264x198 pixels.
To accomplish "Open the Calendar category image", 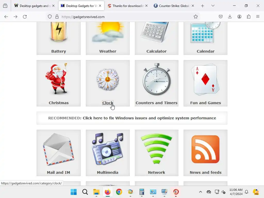I will 205,32.
